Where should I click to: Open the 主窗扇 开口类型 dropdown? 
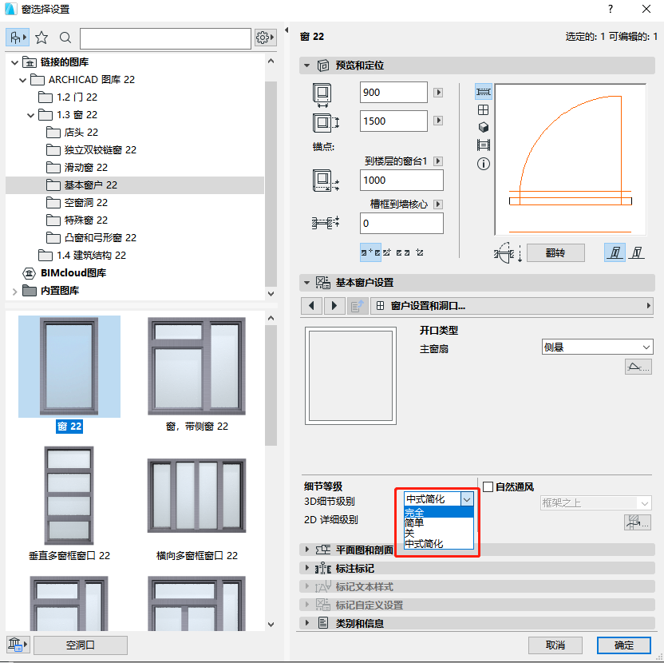click(x=596, y=346)
